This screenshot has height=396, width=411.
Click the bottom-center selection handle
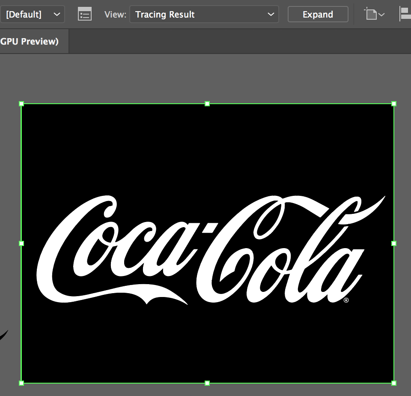click(x=207, y=383)
